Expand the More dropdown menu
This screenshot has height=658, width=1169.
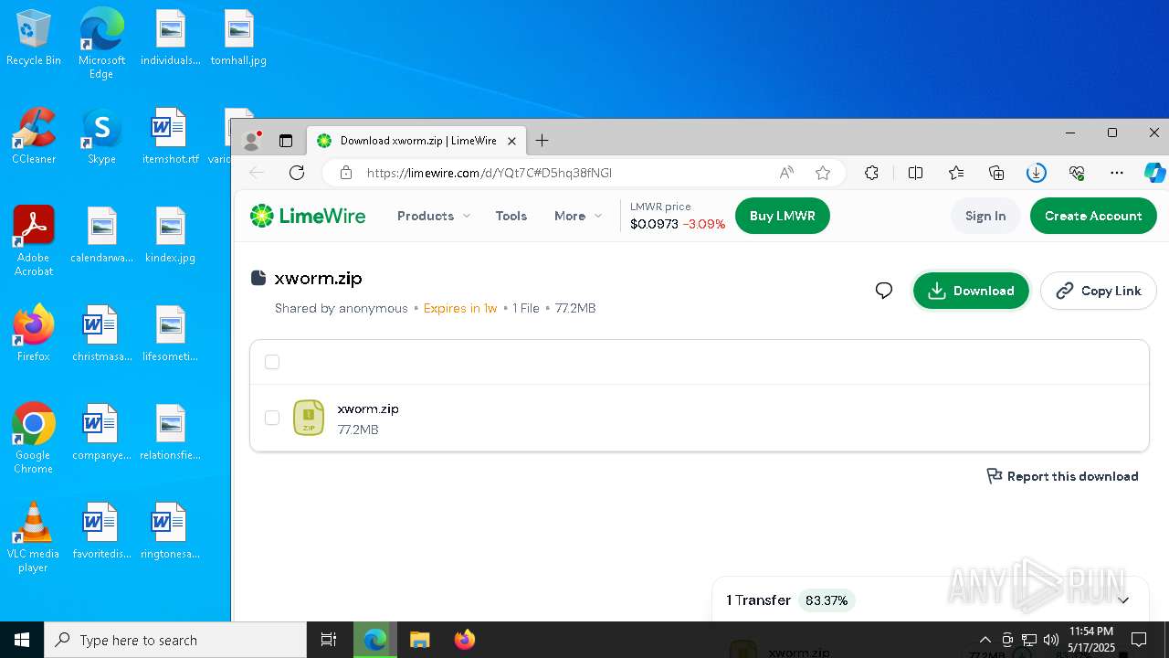coord(578,216)
